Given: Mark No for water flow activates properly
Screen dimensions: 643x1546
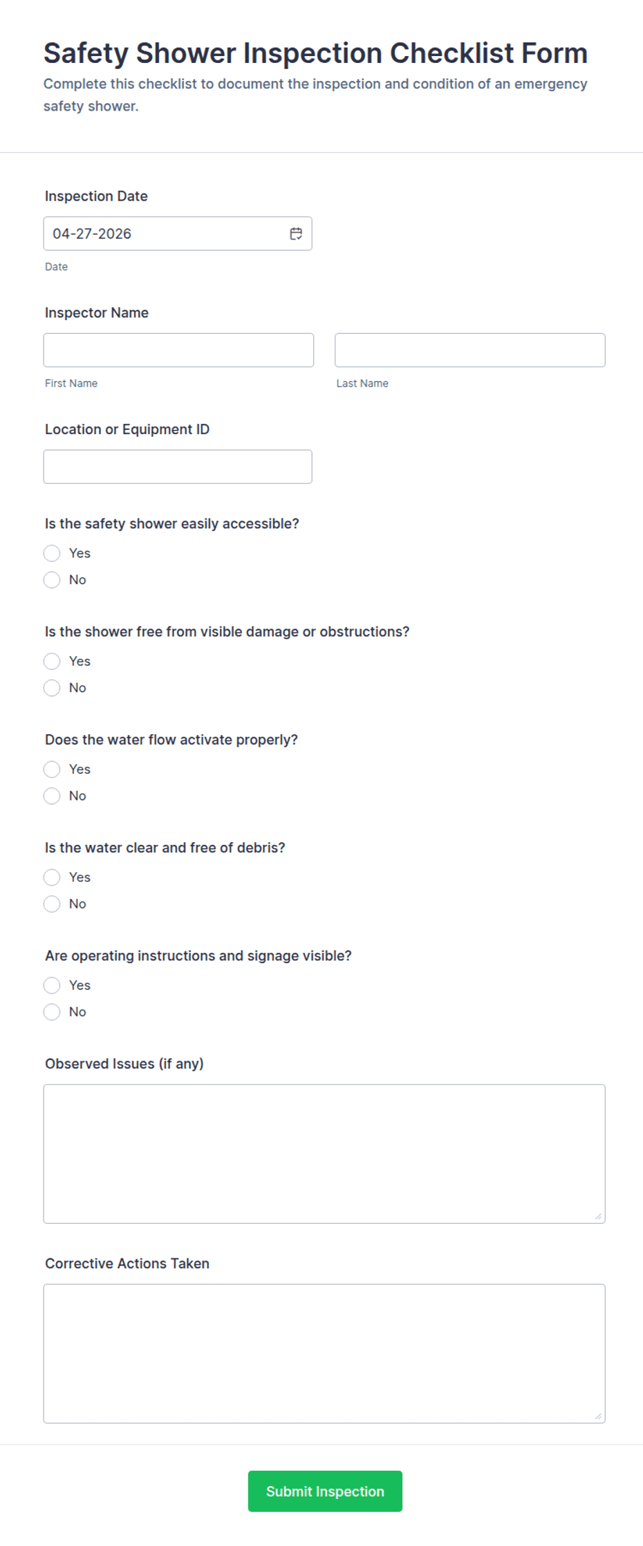Looking at the screenshot, I should click(52, 796).
